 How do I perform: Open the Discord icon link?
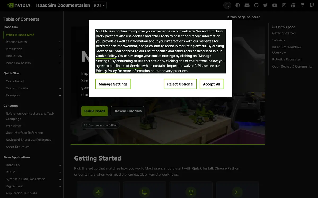247,5
